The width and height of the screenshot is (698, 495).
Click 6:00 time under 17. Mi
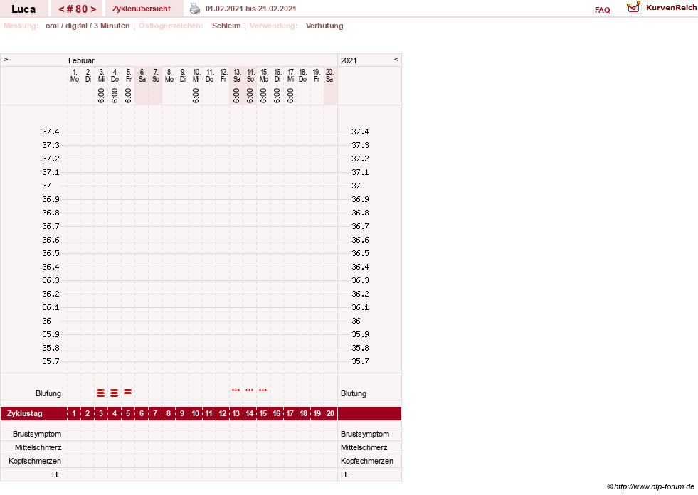coord(290,95)
